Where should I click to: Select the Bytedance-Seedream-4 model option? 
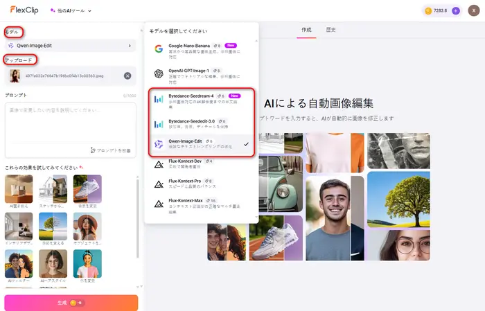click(x=200, y=101)
